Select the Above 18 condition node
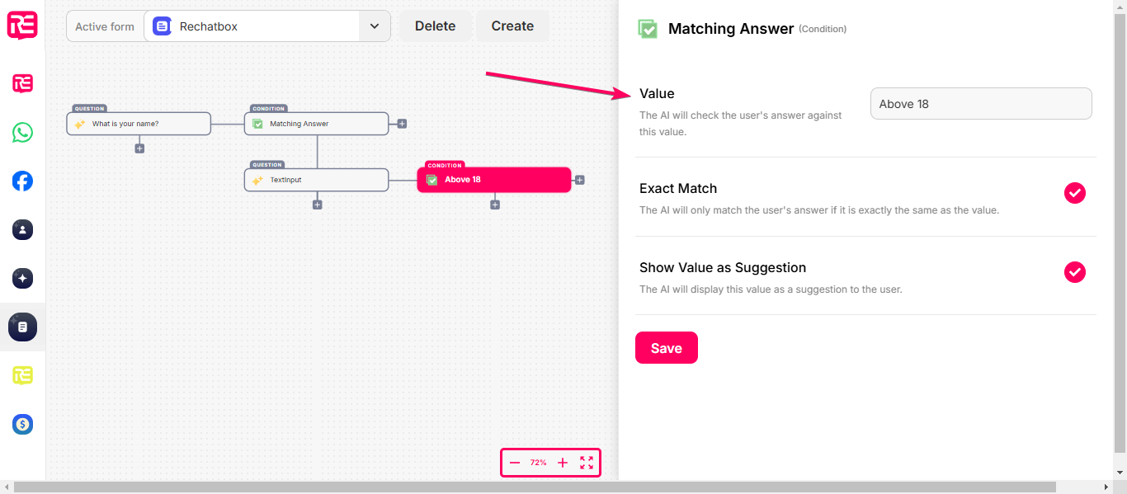1127x494 pixels. (494, 180)
